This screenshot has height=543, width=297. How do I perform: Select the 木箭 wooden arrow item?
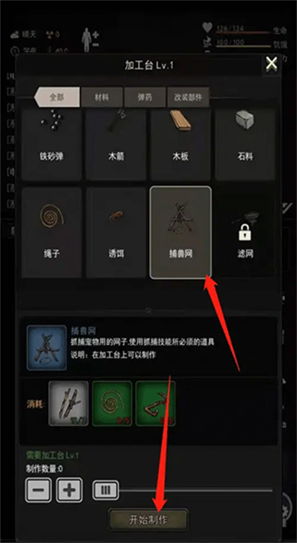pyautogui.click(x=116, y=144)
